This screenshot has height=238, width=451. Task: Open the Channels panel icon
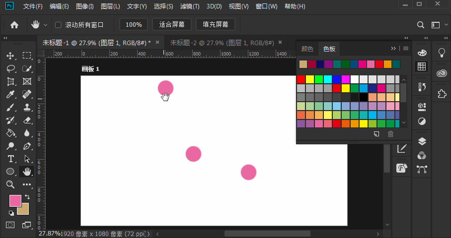(x=422, y=155)
